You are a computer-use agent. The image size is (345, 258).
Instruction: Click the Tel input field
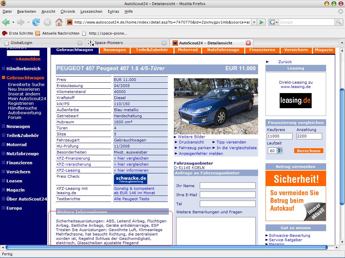click(228, 204)
